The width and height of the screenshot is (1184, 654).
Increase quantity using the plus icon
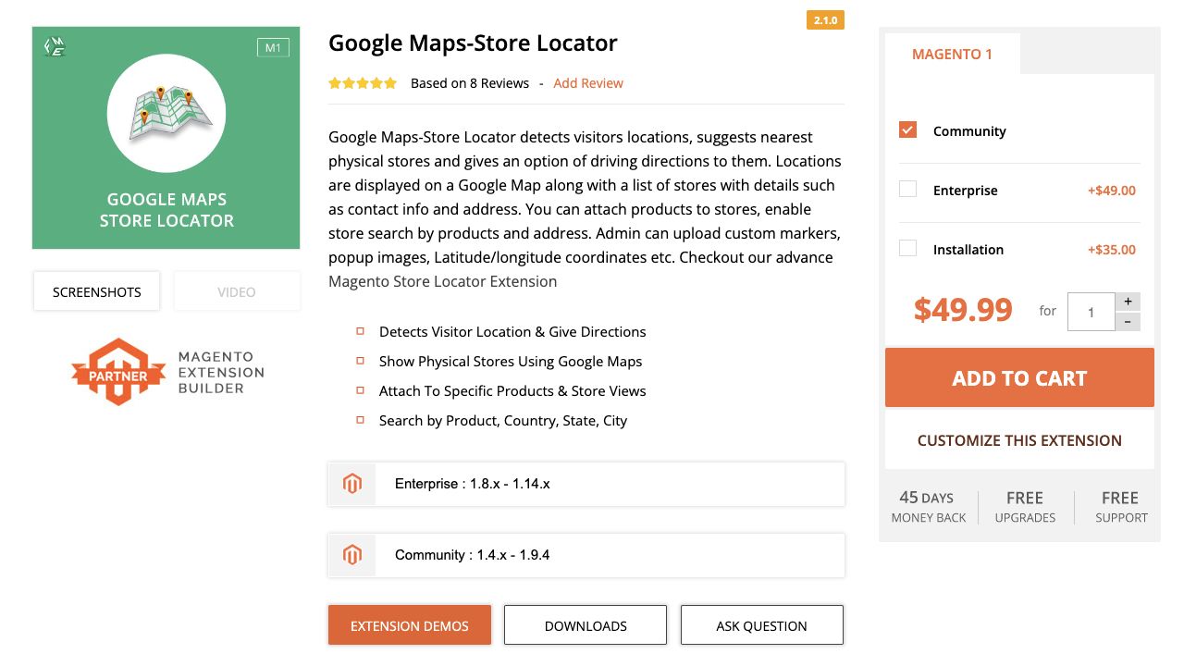pos(1128,301)
